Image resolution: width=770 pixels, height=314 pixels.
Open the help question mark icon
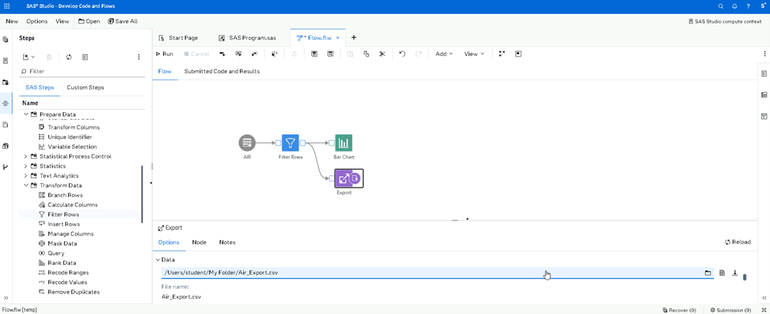pos(748,6)
